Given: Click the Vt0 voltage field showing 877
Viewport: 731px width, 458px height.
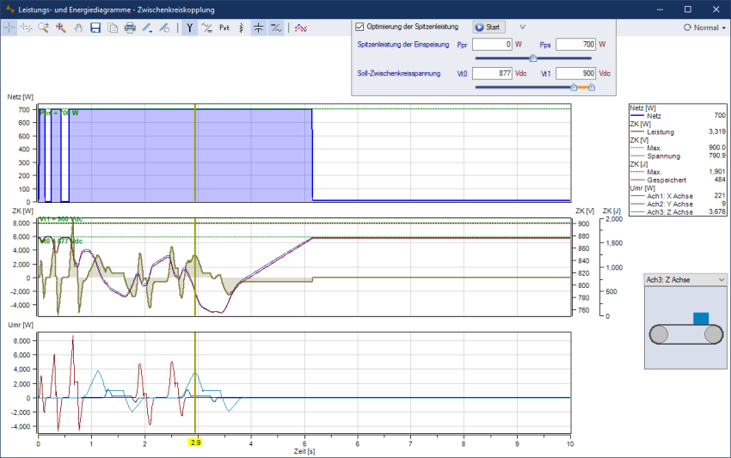Looking at the screenshot, I should point(493,74).
